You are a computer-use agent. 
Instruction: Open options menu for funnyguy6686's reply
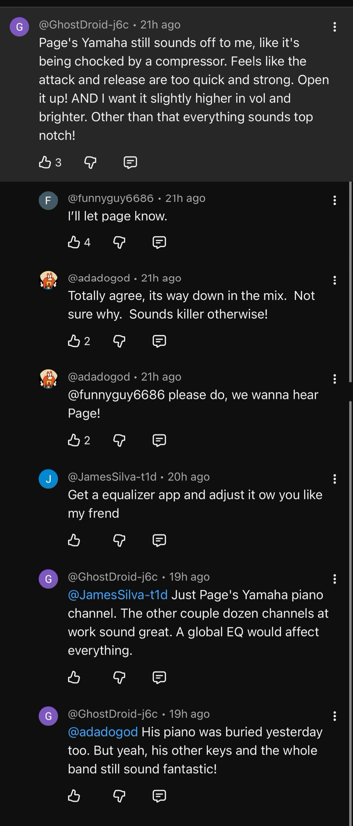[334, 201]
